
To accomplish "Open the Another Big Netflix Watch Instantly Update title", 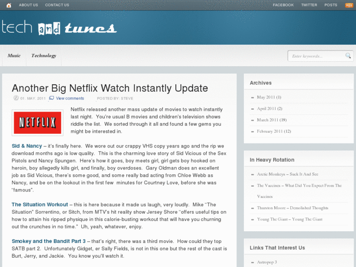I will click(x=110, y=88).
